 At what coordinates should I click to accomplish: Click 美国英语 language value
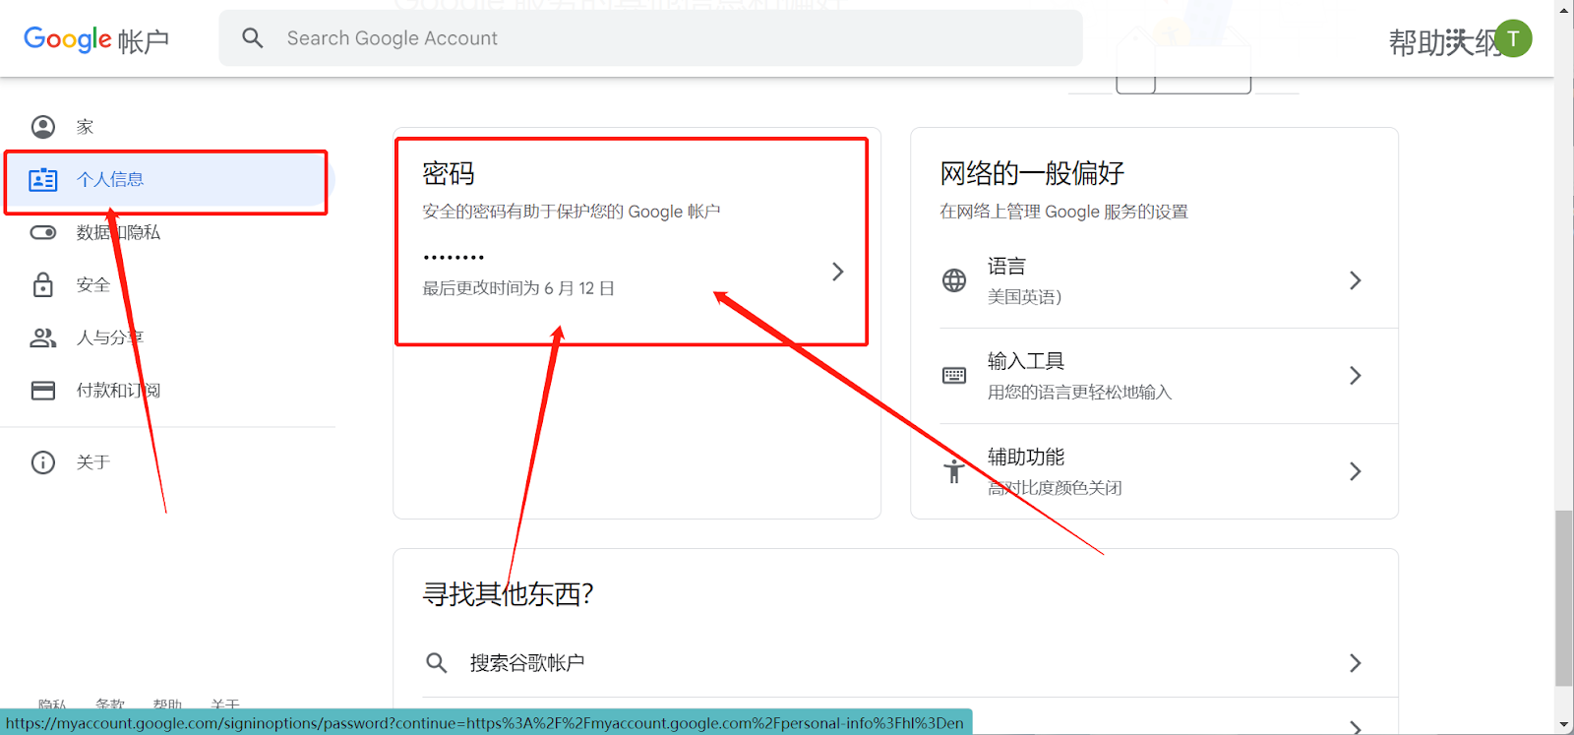(1024, 297)
